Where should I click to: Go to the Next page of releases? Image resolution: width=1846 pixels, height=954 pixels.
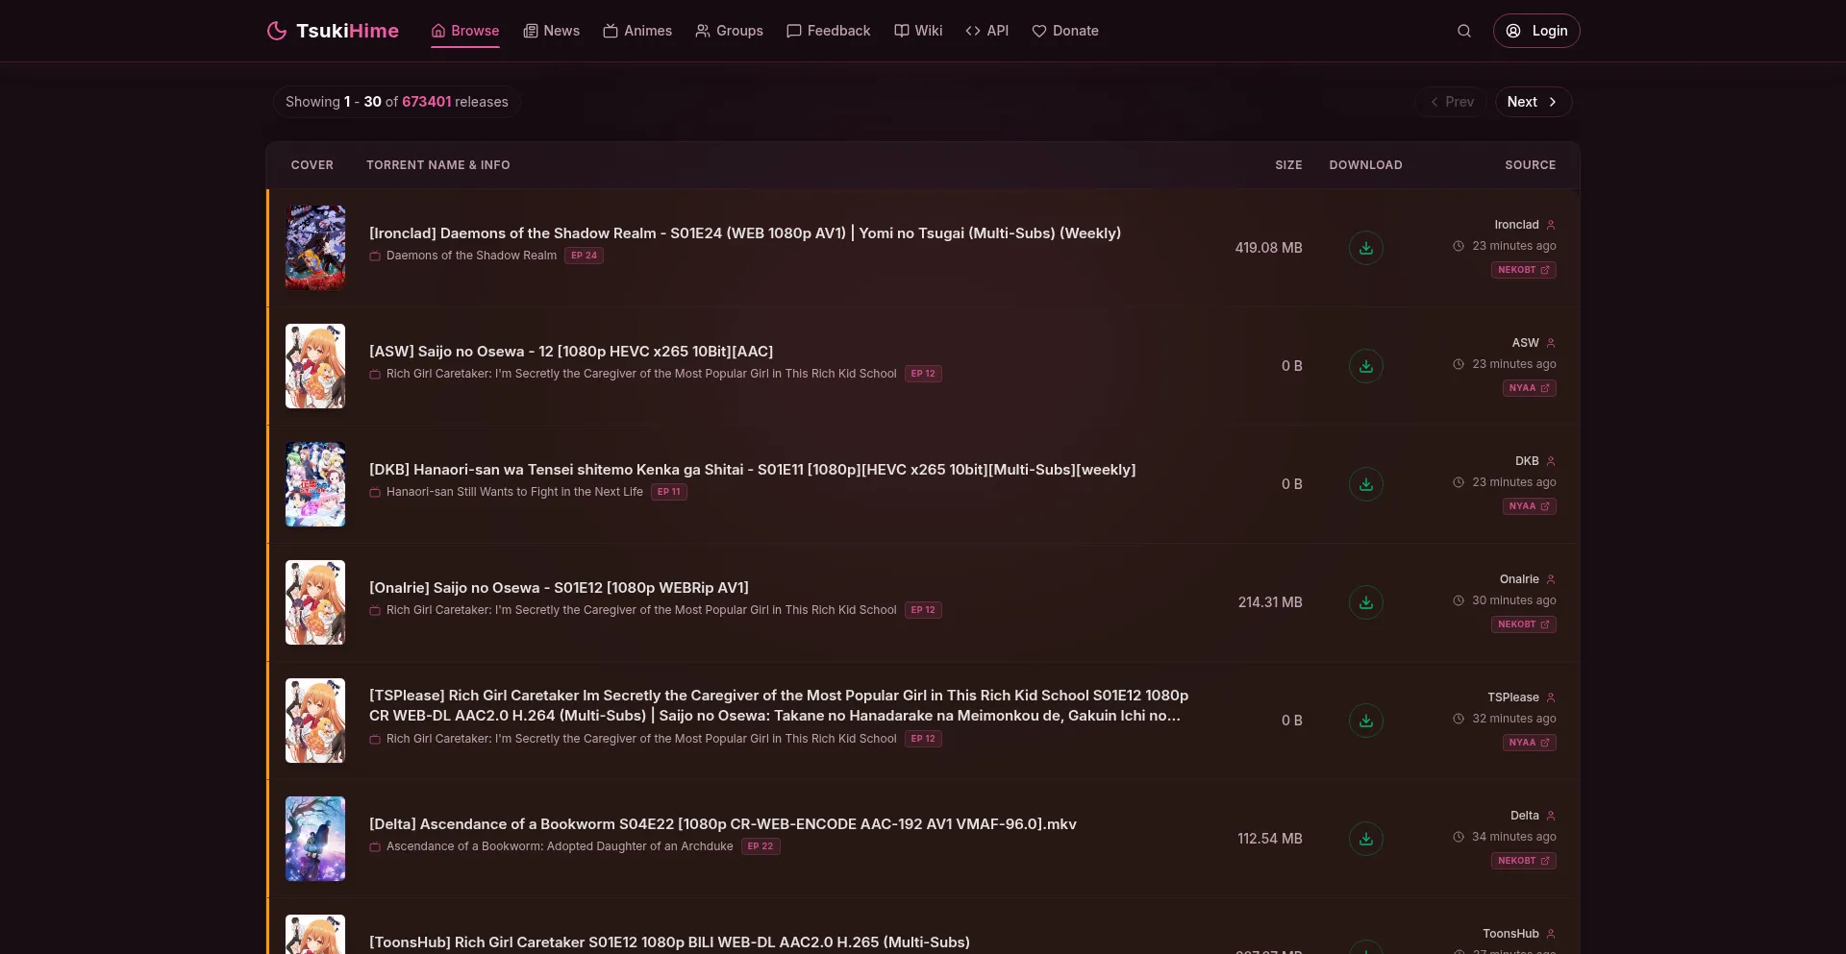(x=1534, y=102)
